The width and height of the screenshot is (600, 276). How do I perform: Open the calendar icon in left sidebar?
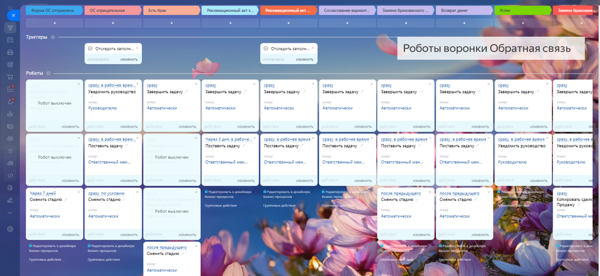pyautogui.click(x=10, y=40)
